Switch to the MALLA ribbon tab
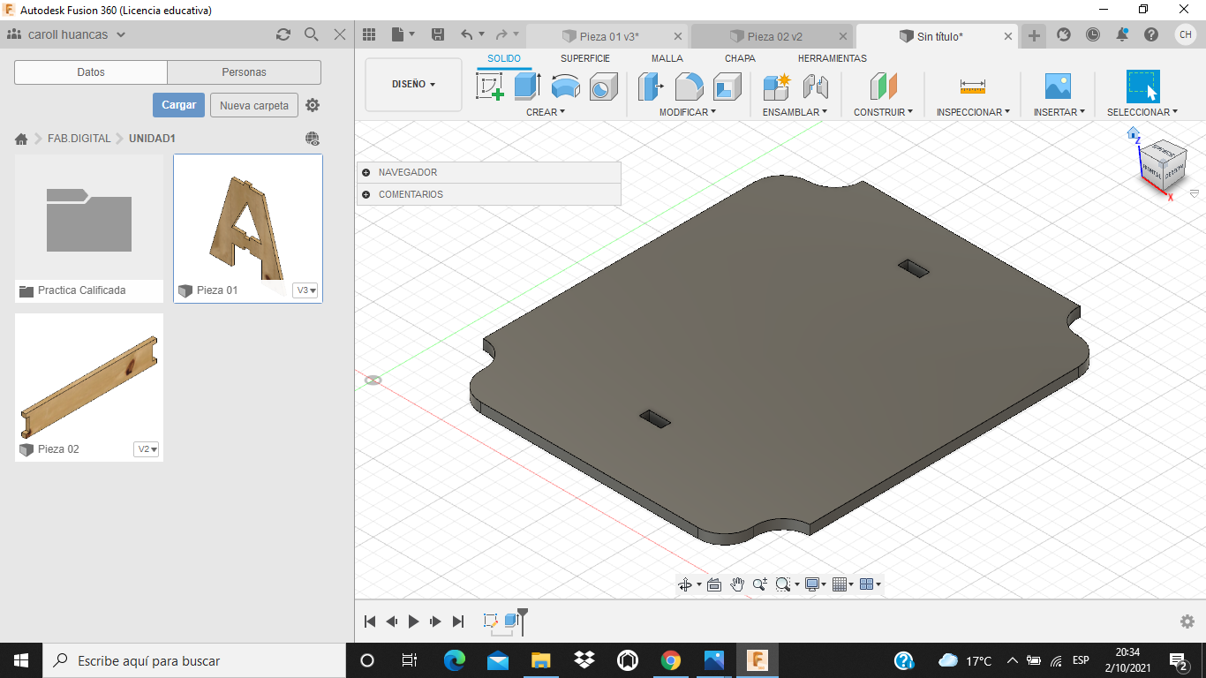This screenshot has height=678, width=1206. pyautogui.click(x=667, y=58)
